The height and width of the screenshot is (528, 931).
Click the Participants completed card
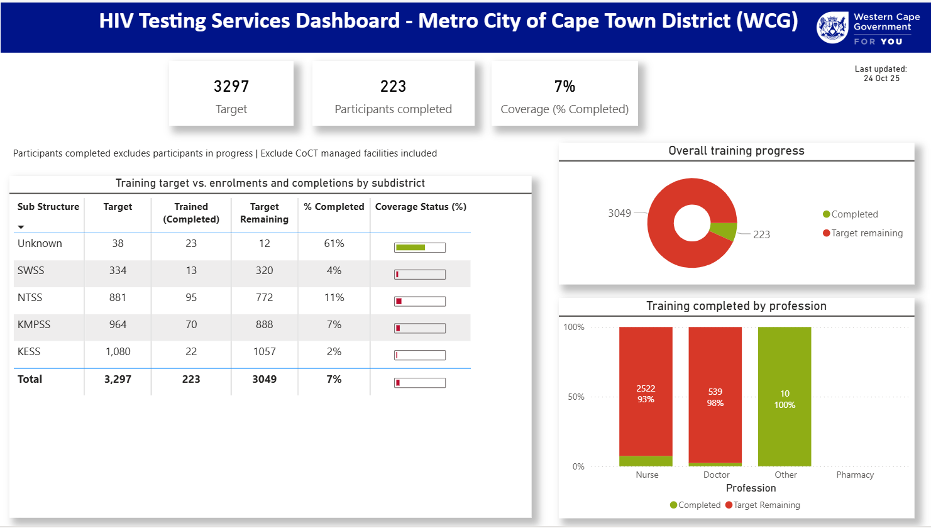[393, 94]
